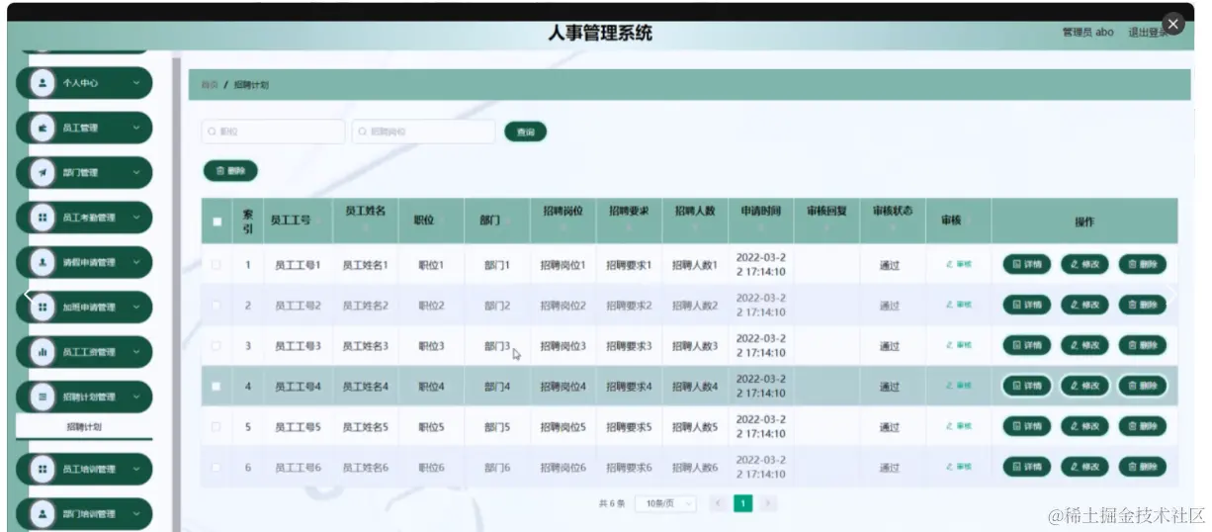Click the 审核 pencil link for 员工姓名4
The height and width of the screenshot is (532, 1212).
point(959,386)
